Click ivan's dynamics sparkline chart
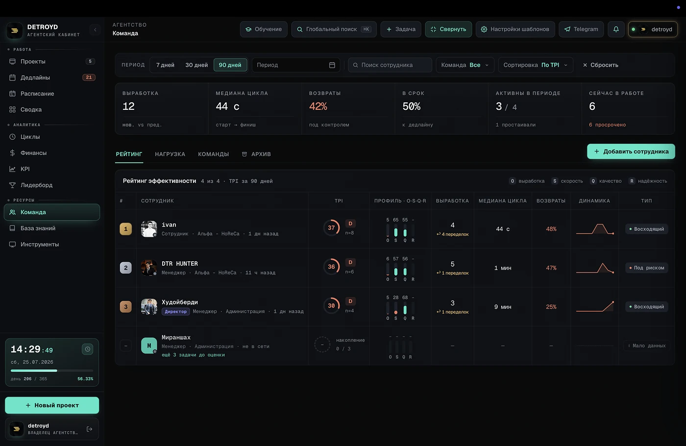Viewport: 686px width, 446px height. 595,229
